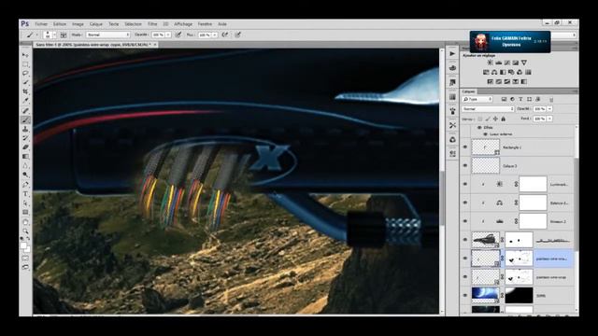This screenshot has height=336, width=598.
Task: Open the Actions play panel icon
Action: point(452,54)
